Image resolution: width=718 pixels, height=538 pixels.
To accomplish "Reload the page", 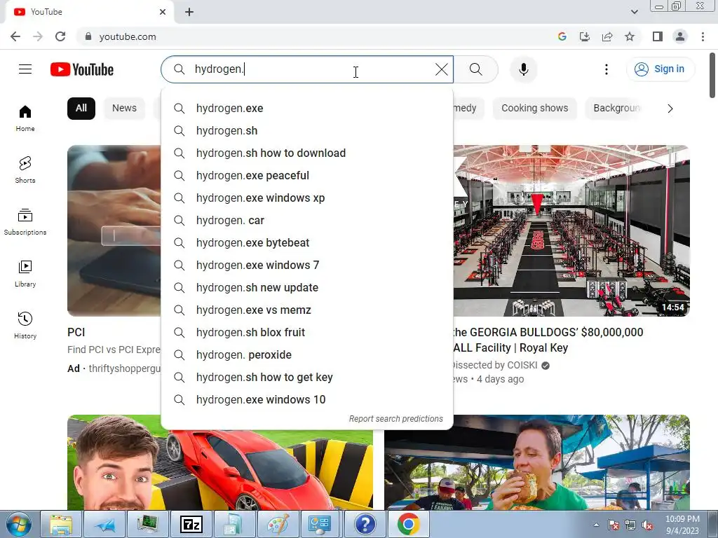I will (60, 36).
